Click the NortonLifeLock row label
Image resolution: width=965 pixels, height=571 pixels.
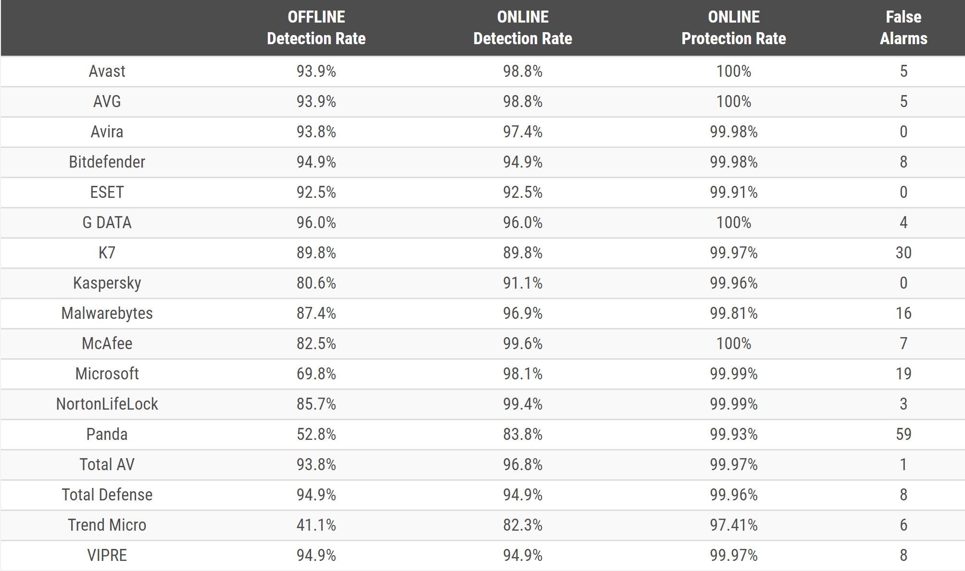click(x=107, y=404)
